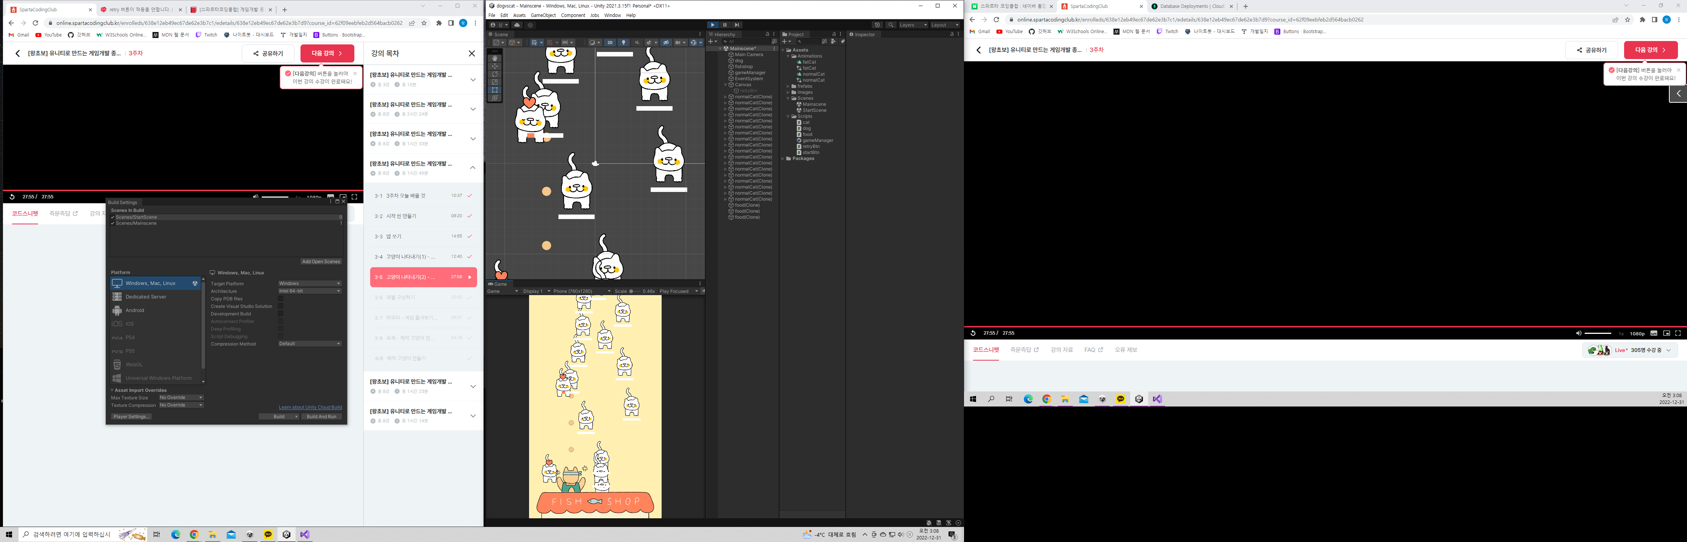This screenshot has height=542, width=1687.
Task: Open Unity Cloud services icon
Action: click(x=517, y=25)
